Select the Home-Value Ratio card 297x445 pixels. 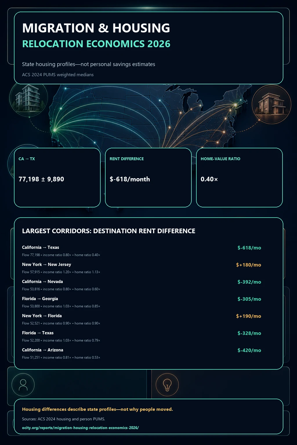(x=239, y=178)
